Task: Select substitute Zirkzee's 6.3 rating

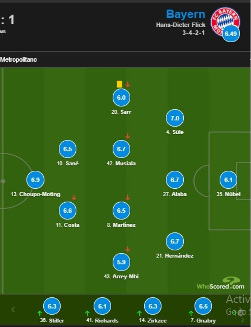Action: (153, 306)
